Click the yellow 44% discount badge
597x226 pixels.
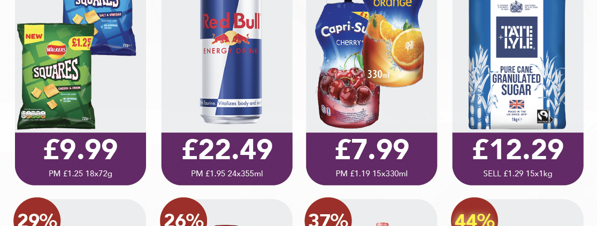click(x=474, y=212)
